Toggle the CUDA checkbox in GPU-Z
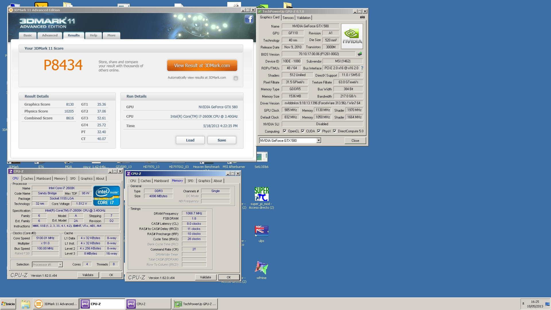 [303, 131]
